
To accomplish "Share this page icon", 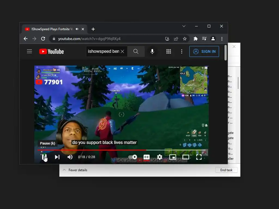I will coord(176,39).
